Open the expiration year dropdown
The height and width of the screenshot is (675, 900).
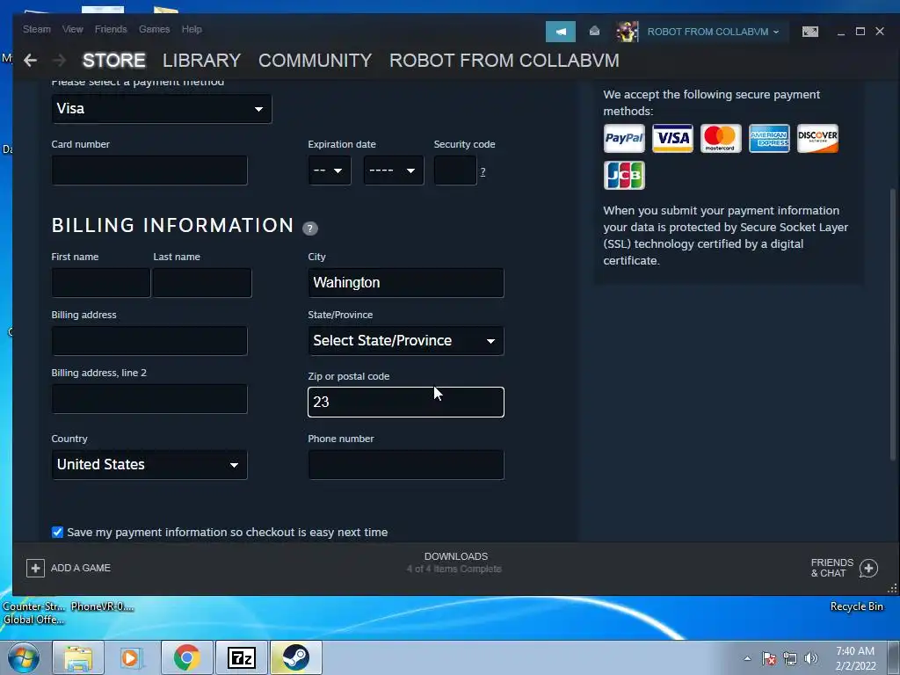coord(394,171)
